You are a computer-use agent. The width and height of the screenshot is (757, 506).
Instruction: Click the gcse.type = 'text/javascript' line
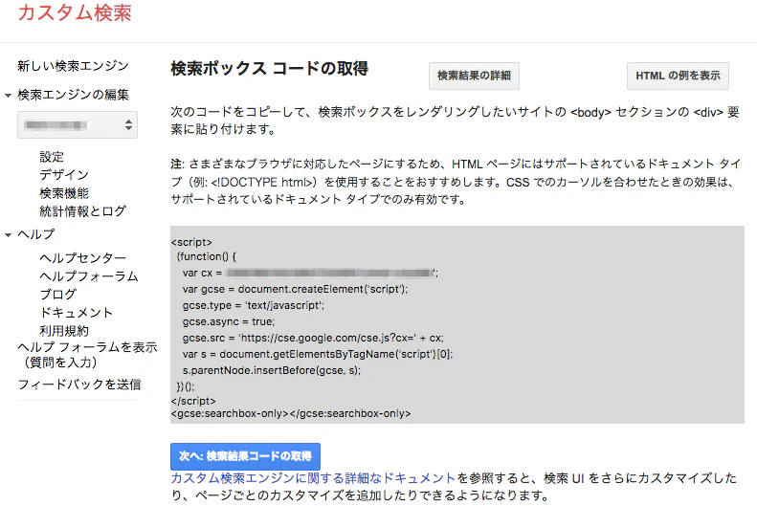(254, 305)
